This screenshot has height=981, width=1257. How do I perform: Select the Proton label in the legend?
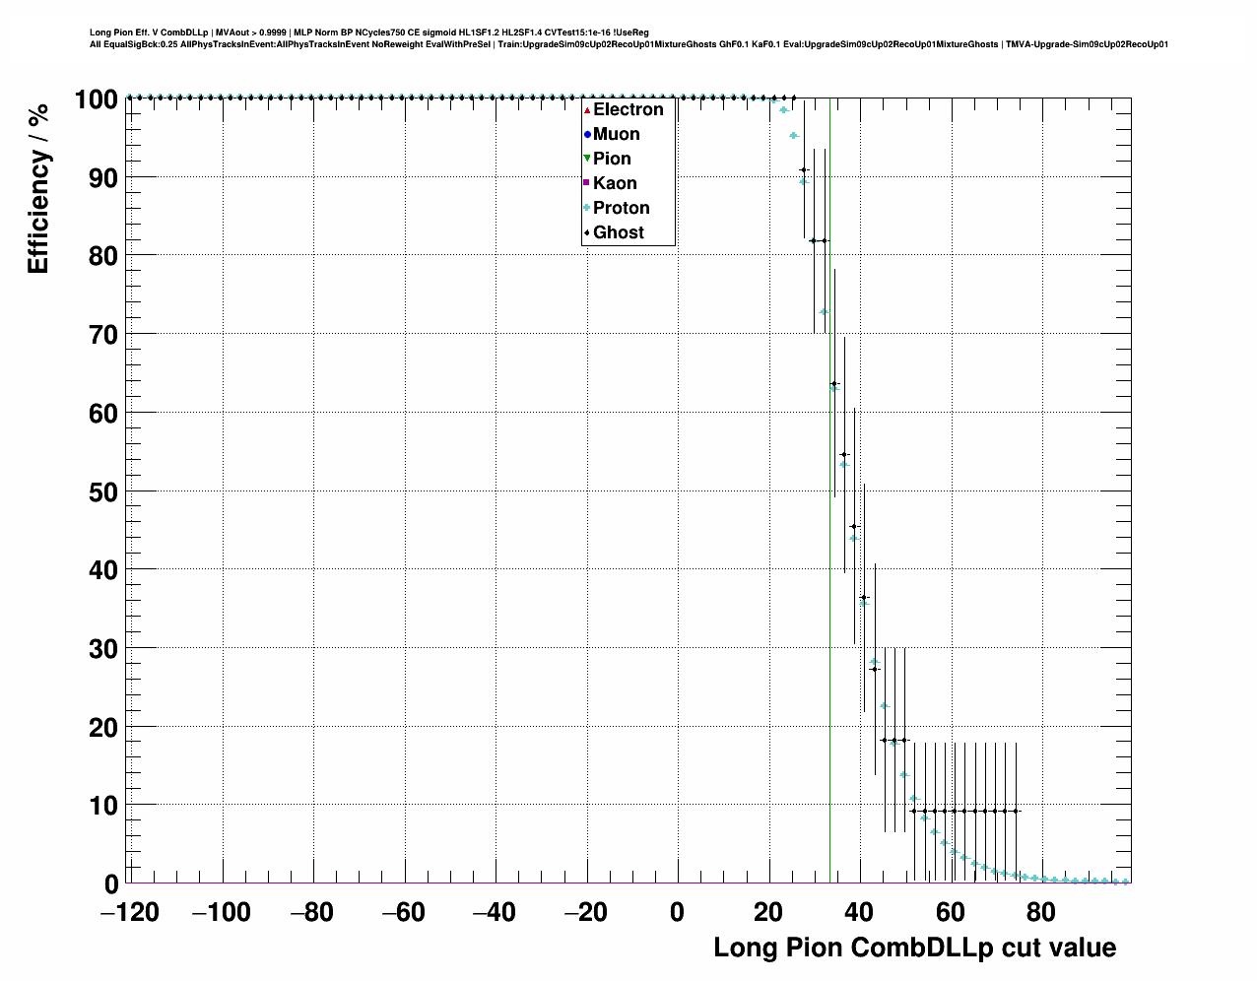point(621,208)
